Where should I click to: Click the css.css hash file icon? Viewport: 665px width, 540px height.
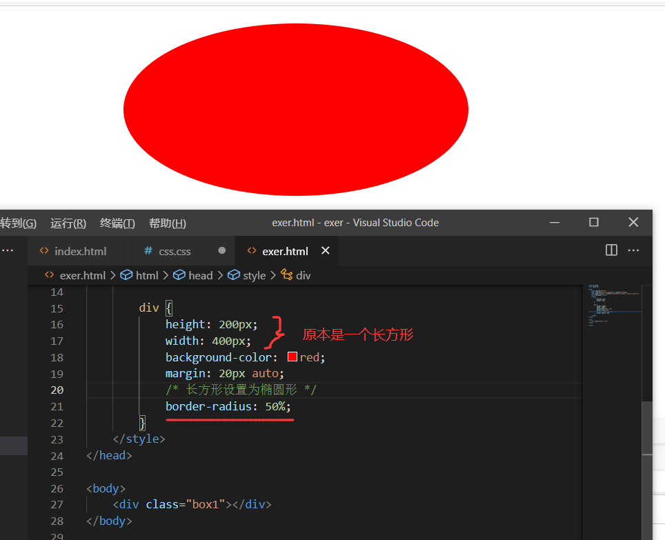(x=148, y=250)
